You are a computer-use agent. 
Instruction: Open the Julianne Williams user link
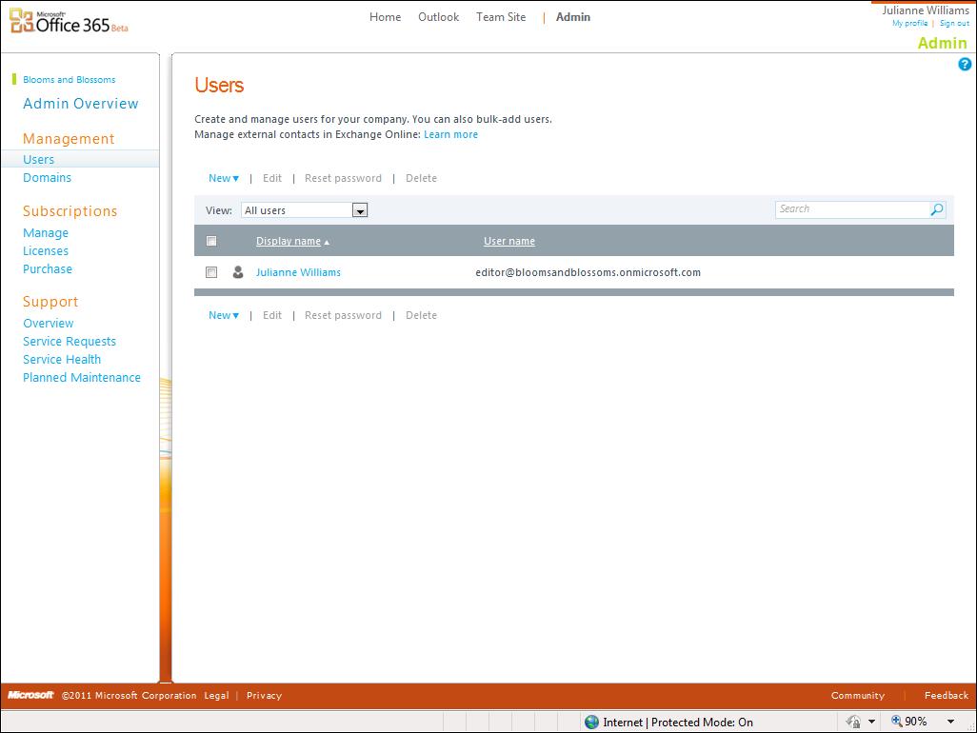pyautogui.click(x=298, y=272)
